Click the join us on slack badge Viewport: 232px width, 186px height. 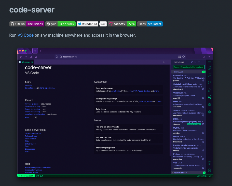(x=60, y=24)
